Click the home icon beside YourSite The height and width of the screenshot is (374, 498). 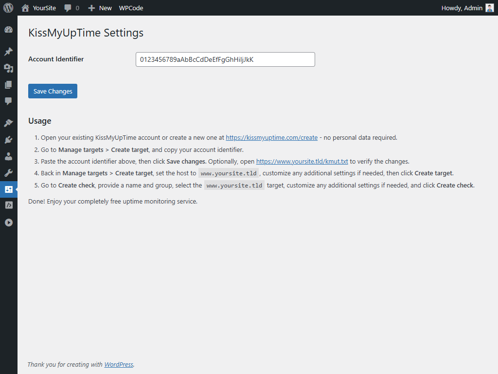[25, 8]
